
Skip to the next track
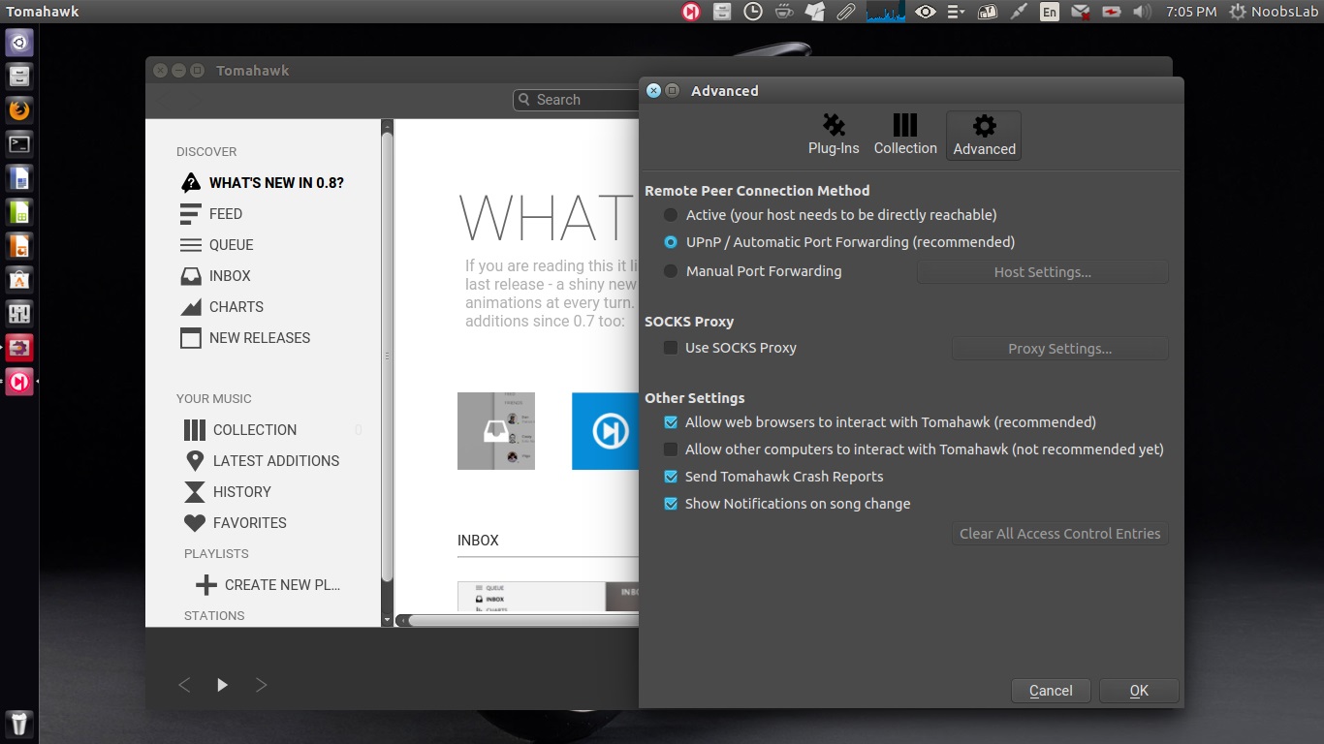click(x=261, y=685)
